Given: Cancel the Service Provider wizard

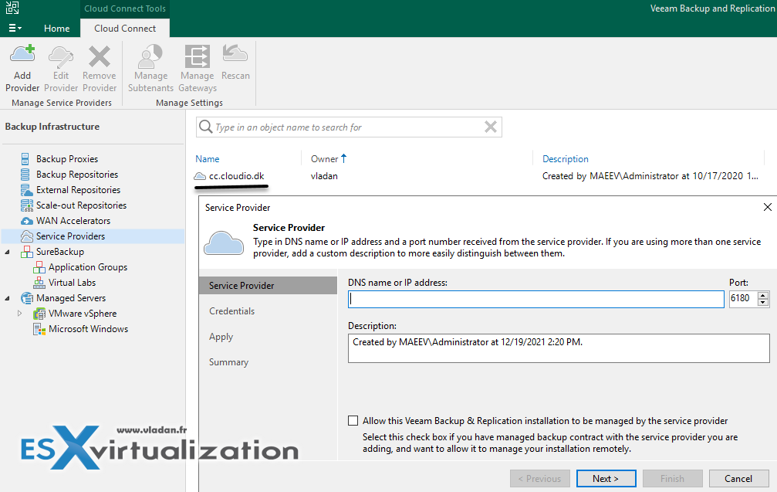Looking at the screenshot, I should [x=739, y=479].
